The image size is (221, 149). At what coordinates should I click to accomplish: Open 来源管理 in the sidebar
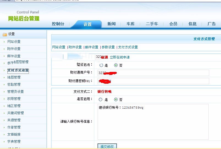tap(14, 120)
